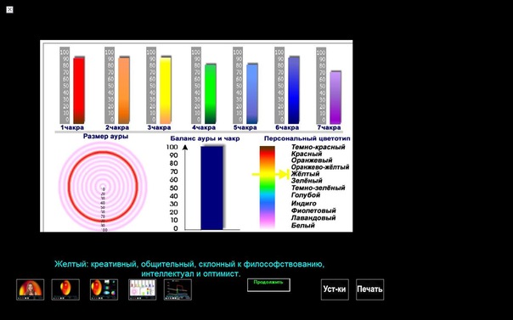The width and height of the screenshot is (513, 320).
Task: Click the light blue 5чакра bar
Action: (252, 93)
